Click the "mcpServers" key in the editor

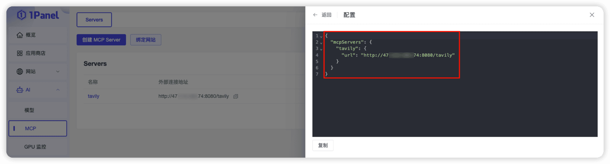pos(347,42)
